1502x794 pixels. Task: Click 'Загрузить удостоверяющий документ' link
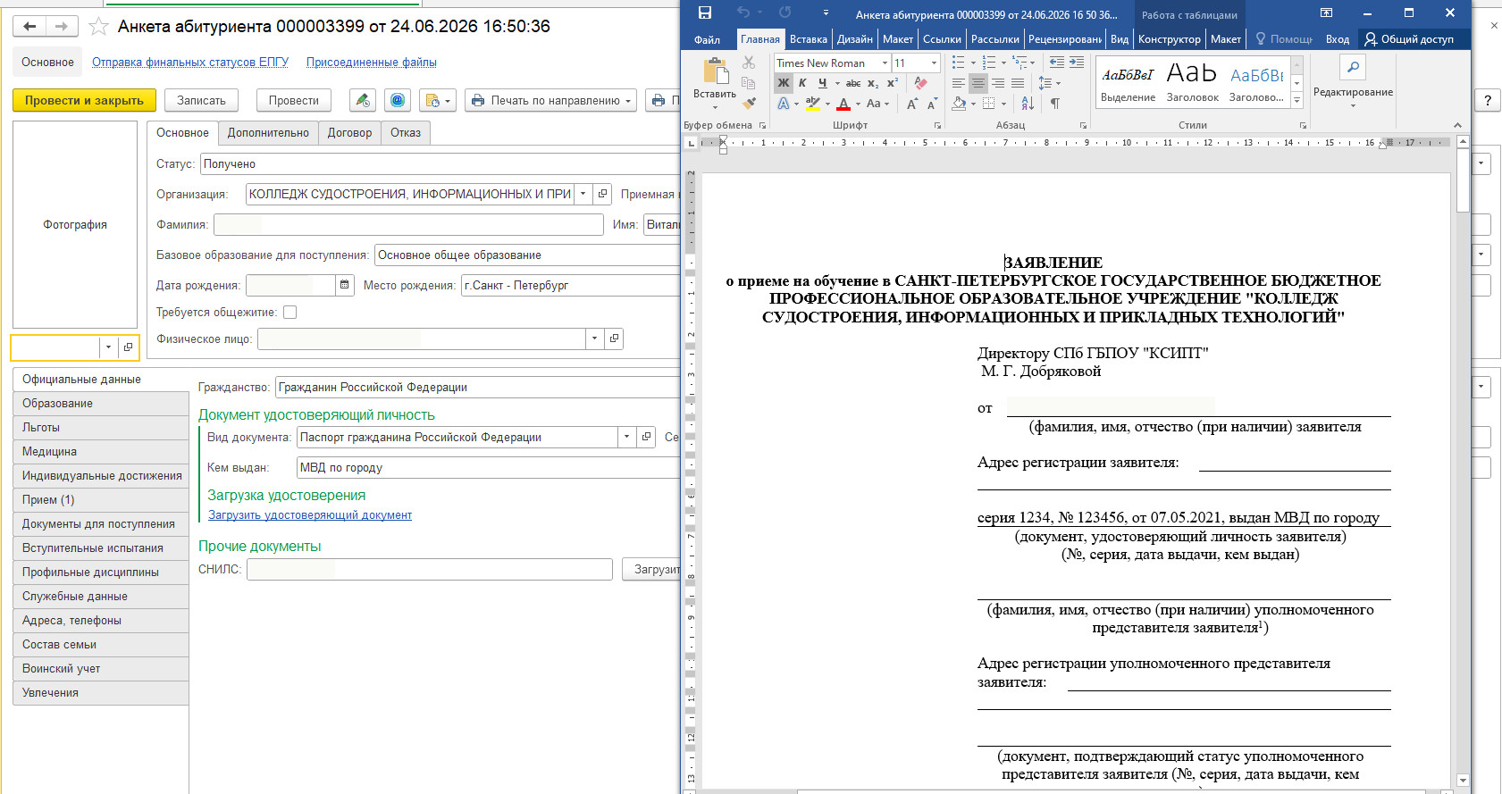point(310,515)
